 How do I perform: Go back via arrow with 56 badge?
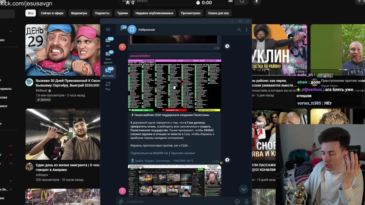122,29
